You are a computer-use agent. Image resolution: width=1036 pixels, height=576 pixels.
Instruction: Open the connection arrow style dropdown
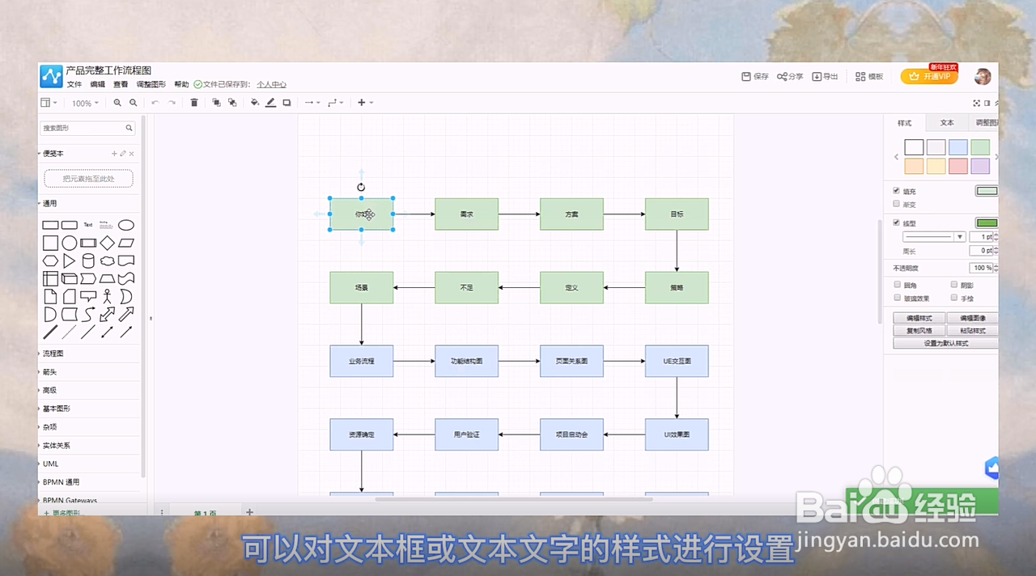click(312, 103)
